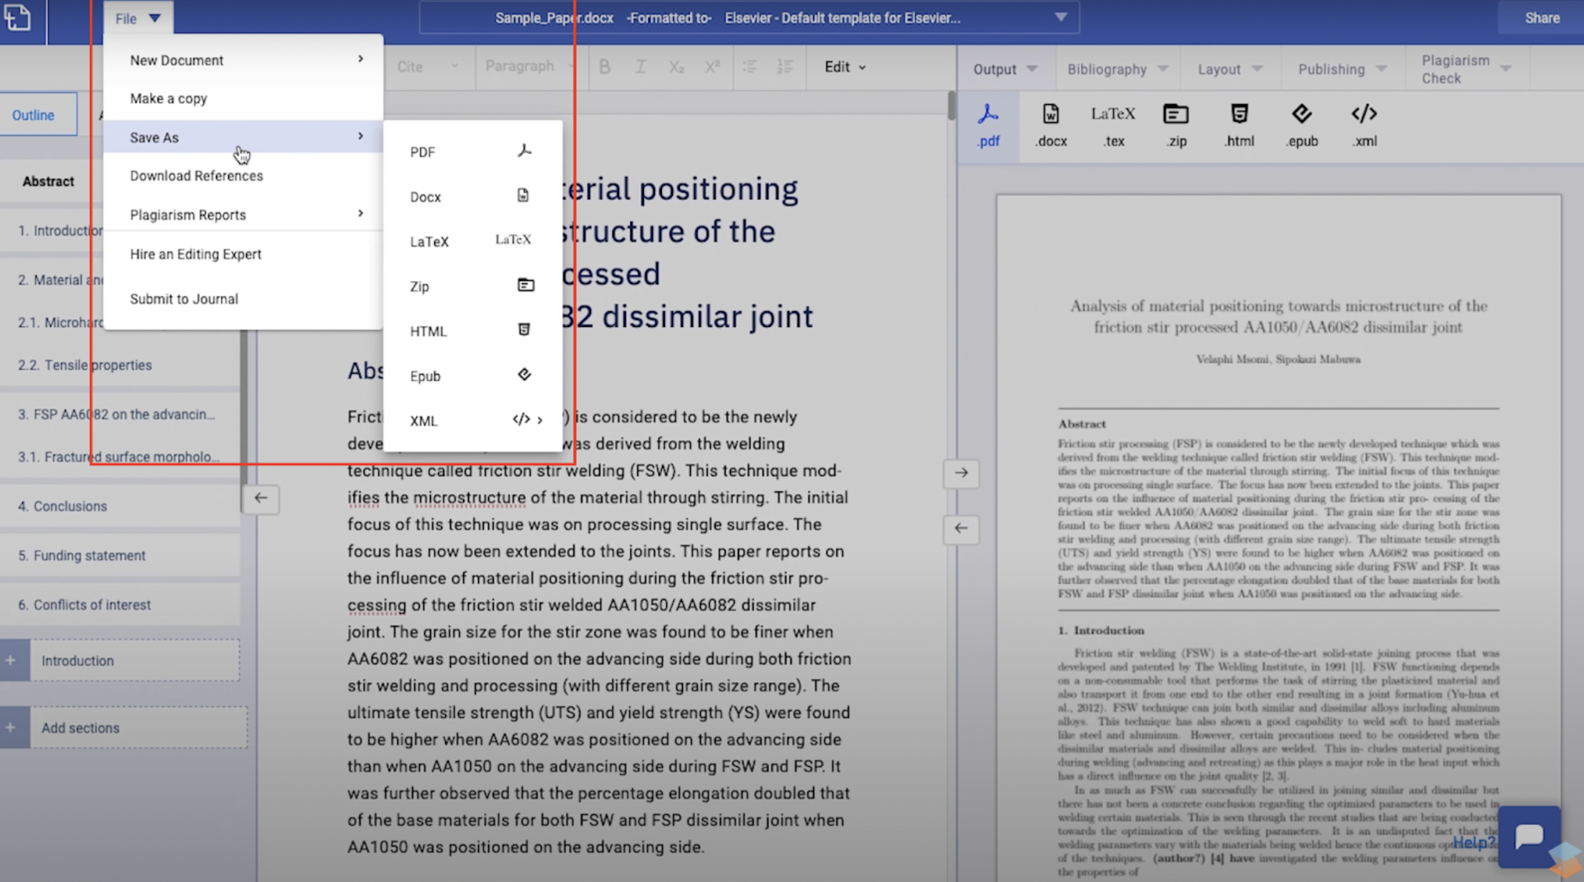Screen dimensions: 1584x882
Task: Download output as .docx icon
Action: click(1051, 126)
